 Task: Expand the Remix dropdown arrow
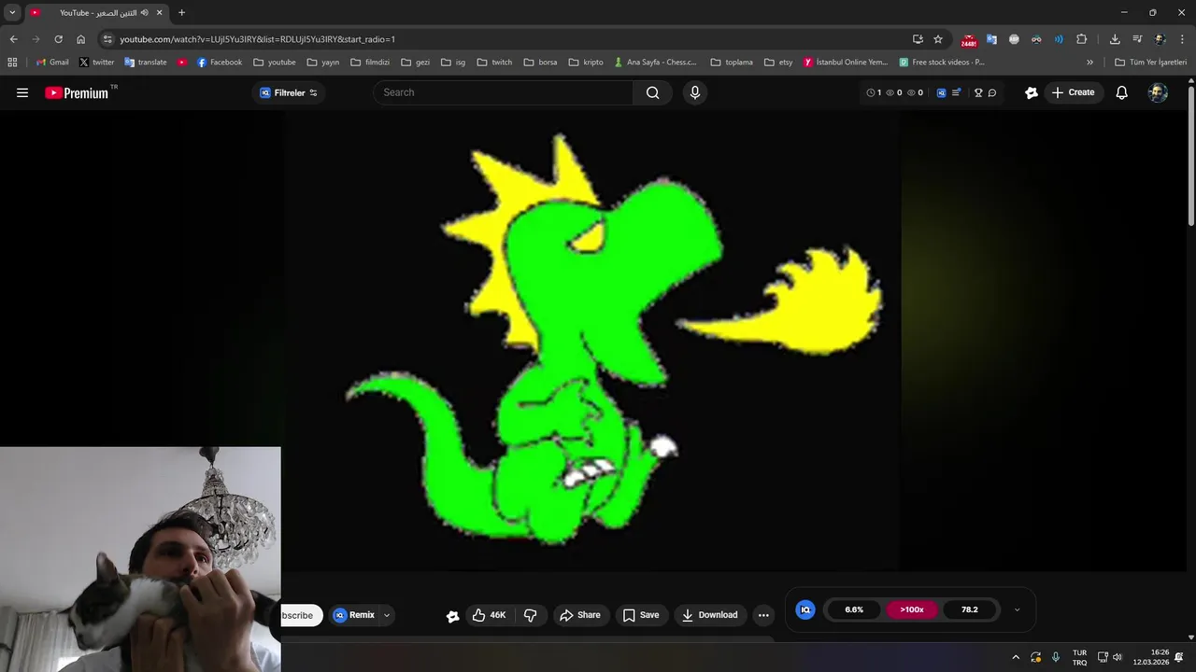click(x=387, y=615)
